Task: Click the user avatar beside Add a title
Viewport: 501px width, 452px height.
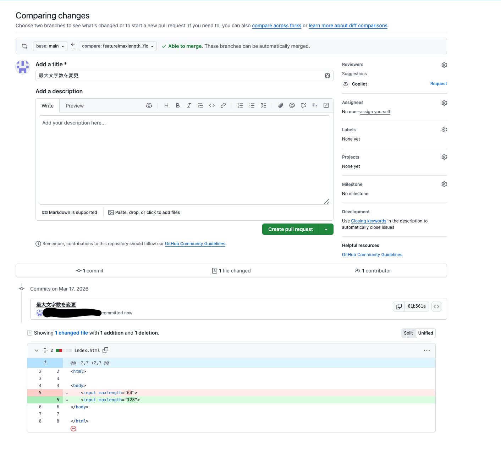Action: (x=23, y=67)
